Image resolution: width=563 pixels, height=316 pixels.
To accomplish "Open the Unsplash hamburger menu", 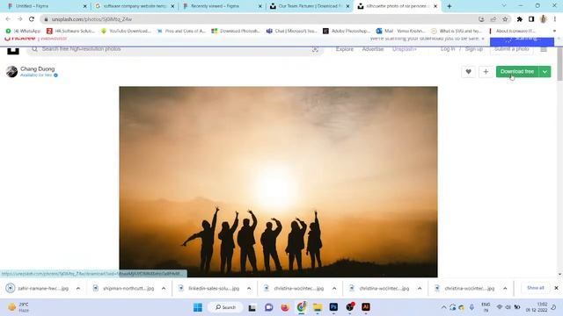I will coord(544,49).
